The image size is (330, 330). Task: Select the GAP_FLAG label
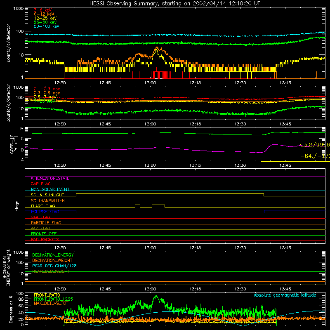click(40, 184)
